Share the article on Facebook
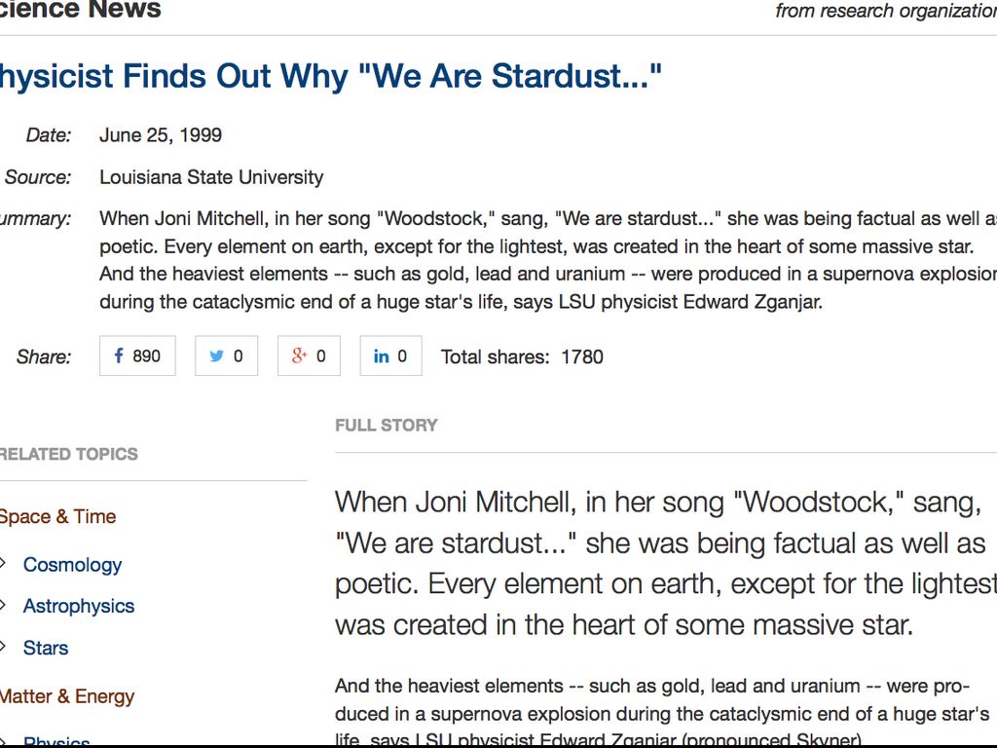 137,356
